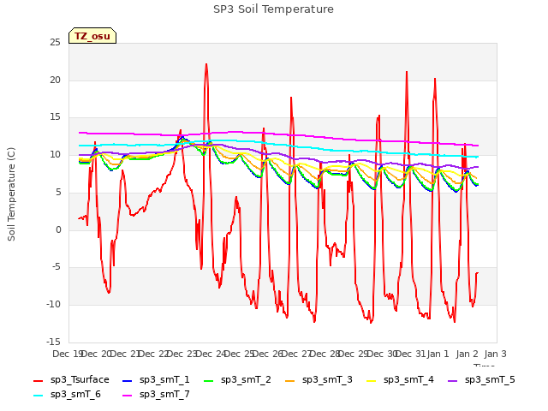Click the 25 y-axis tick label

coord(55,43)
